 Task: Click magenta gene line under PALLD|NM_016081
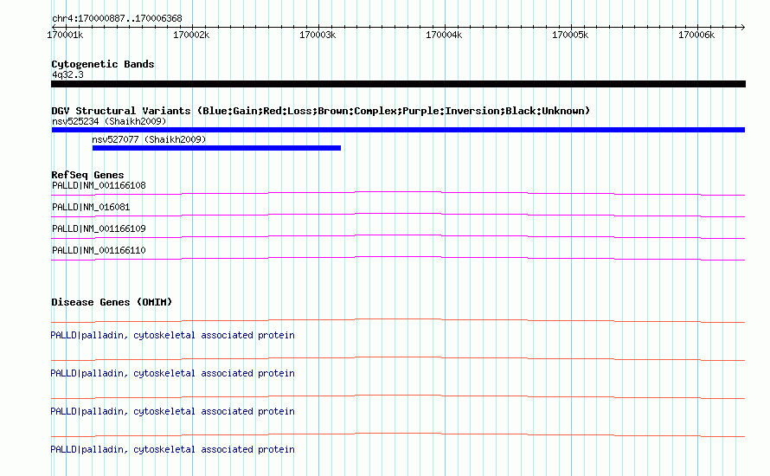coord(398,215)
